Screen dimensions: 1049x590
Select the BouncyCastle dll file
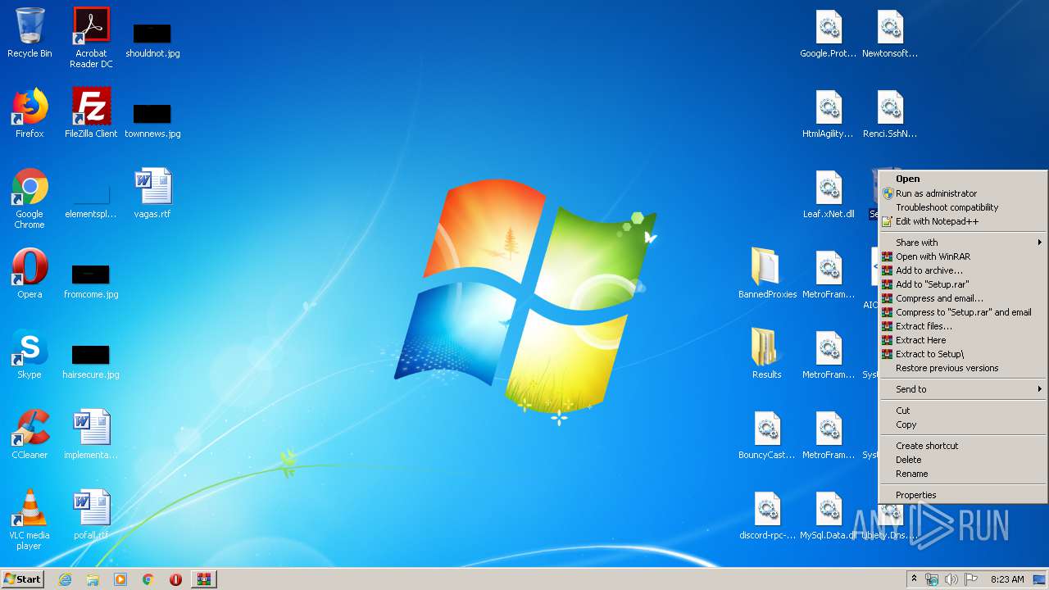[767, 434]
